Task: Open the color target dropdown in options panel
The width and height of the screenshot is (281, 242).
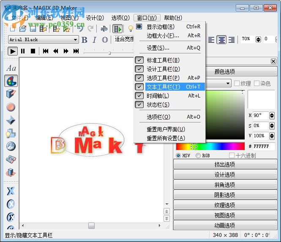Action: coord(228,83)
